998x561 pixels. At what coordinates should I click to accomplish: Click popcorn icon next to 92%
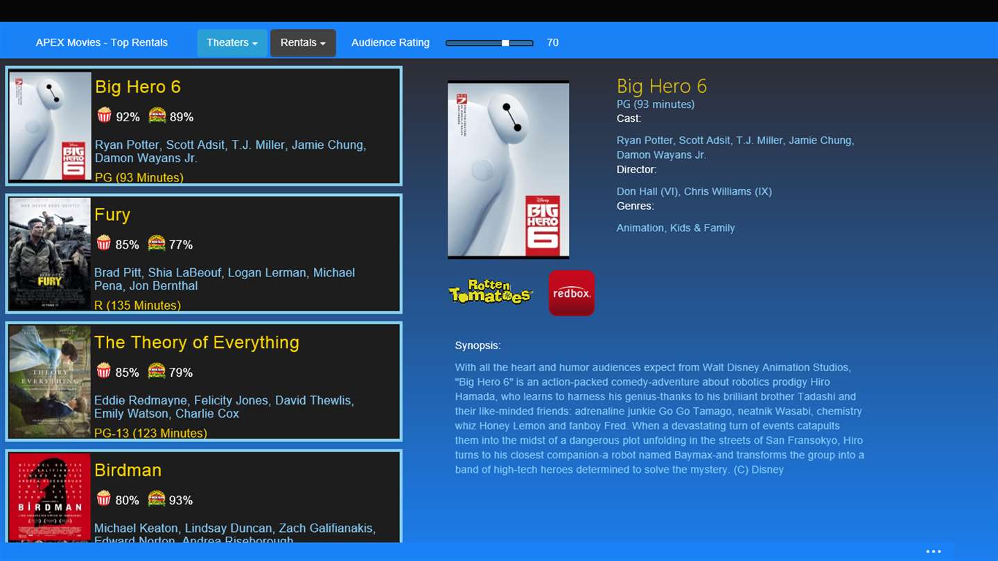coord(104,115)
